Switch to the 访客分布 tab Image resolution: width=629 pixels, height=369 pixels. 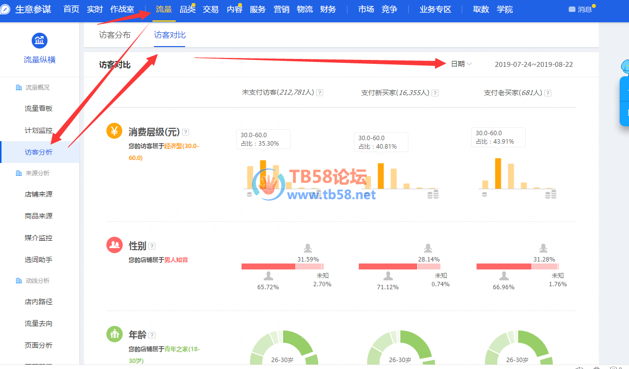pos(115,35)
